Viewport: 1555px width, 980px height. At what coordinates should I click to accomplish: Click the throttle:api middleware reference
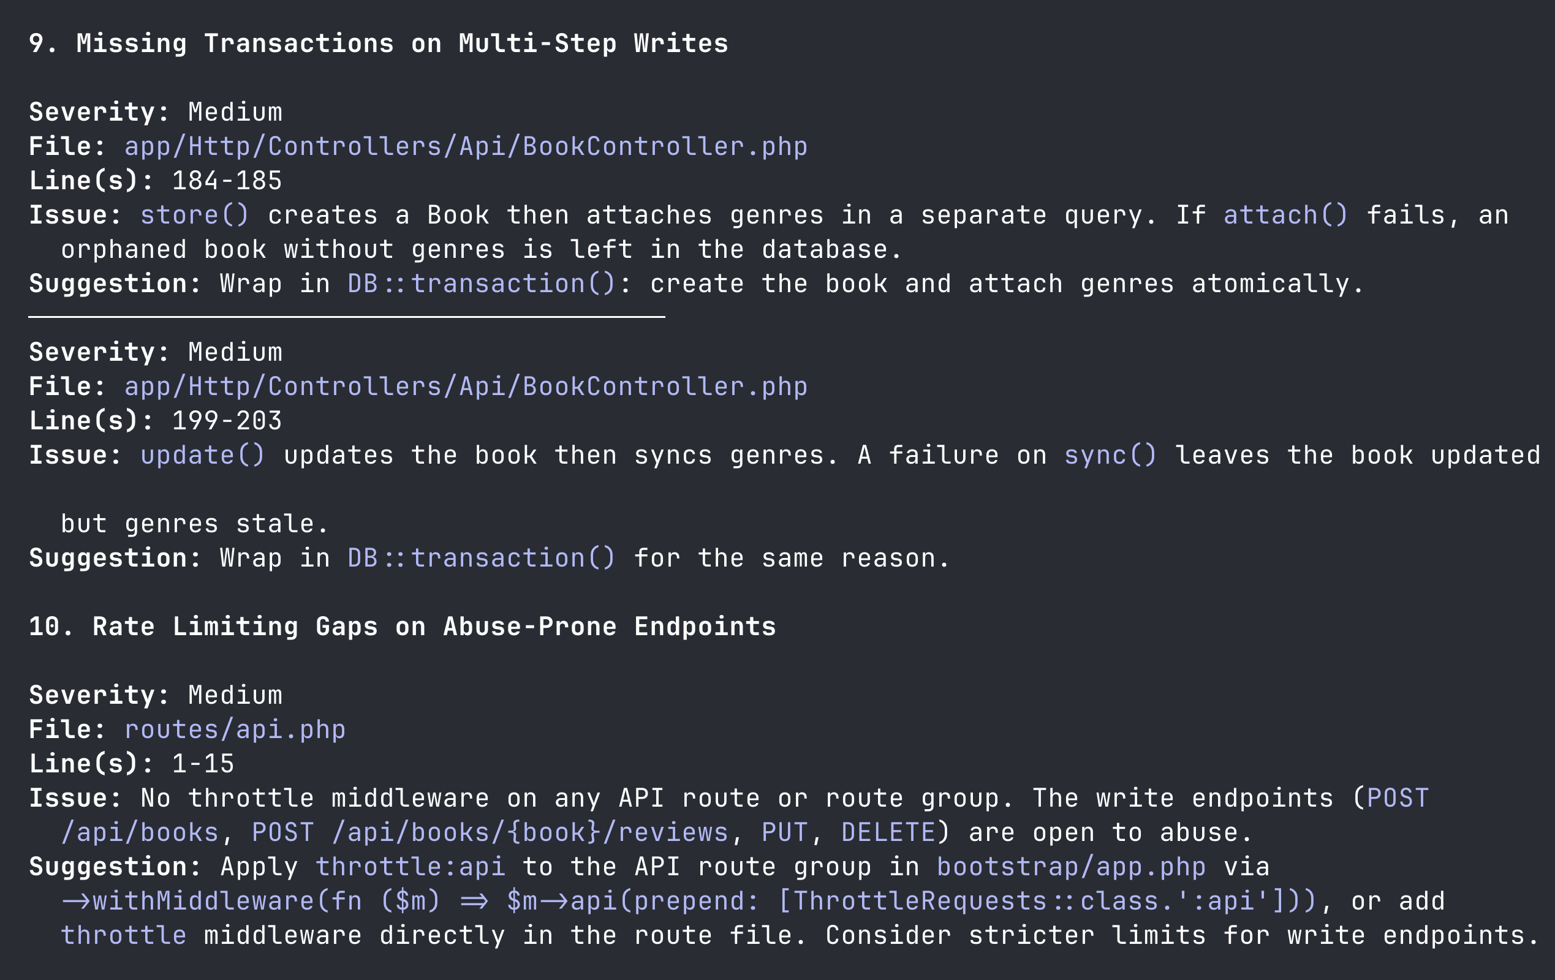410,867
